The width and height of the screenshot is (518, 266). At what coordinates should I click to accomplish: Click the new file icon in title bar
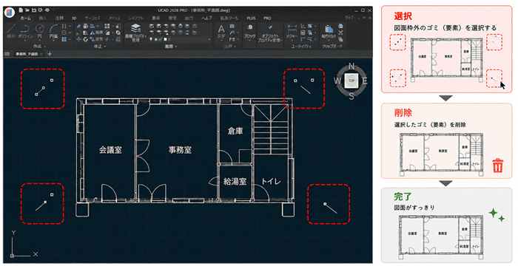pyautogui.click(x=21, y=10)
